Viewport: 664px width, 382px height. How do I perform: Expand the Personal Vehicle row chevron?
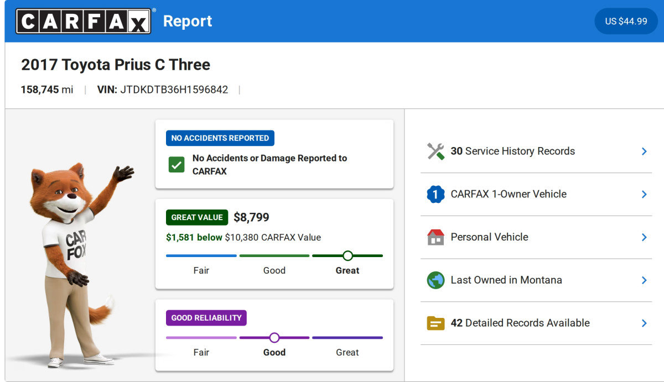(x=644, y=237)
